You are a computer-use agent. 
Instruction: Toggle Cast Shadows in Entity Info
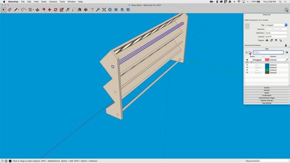(x=276, y=40)
